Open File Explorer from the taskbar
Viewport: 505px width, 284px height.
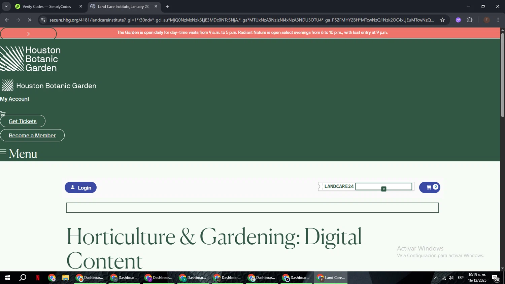point(65,278)
